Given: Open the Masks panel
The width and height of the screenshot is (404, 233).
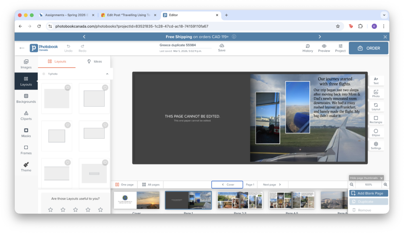Looking at the screenshot, I should 26,132.
